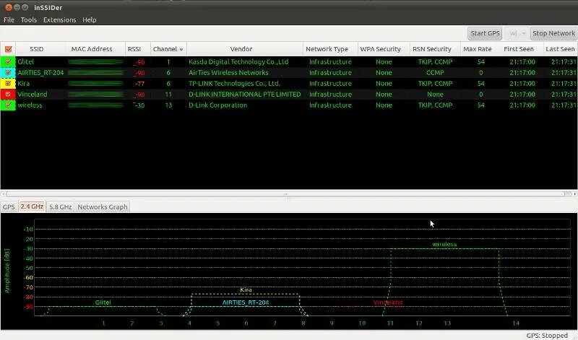Viewport: 578px width, 340px height.
Task: Sort by Vendor column header
Action: (x=241, y=49)
